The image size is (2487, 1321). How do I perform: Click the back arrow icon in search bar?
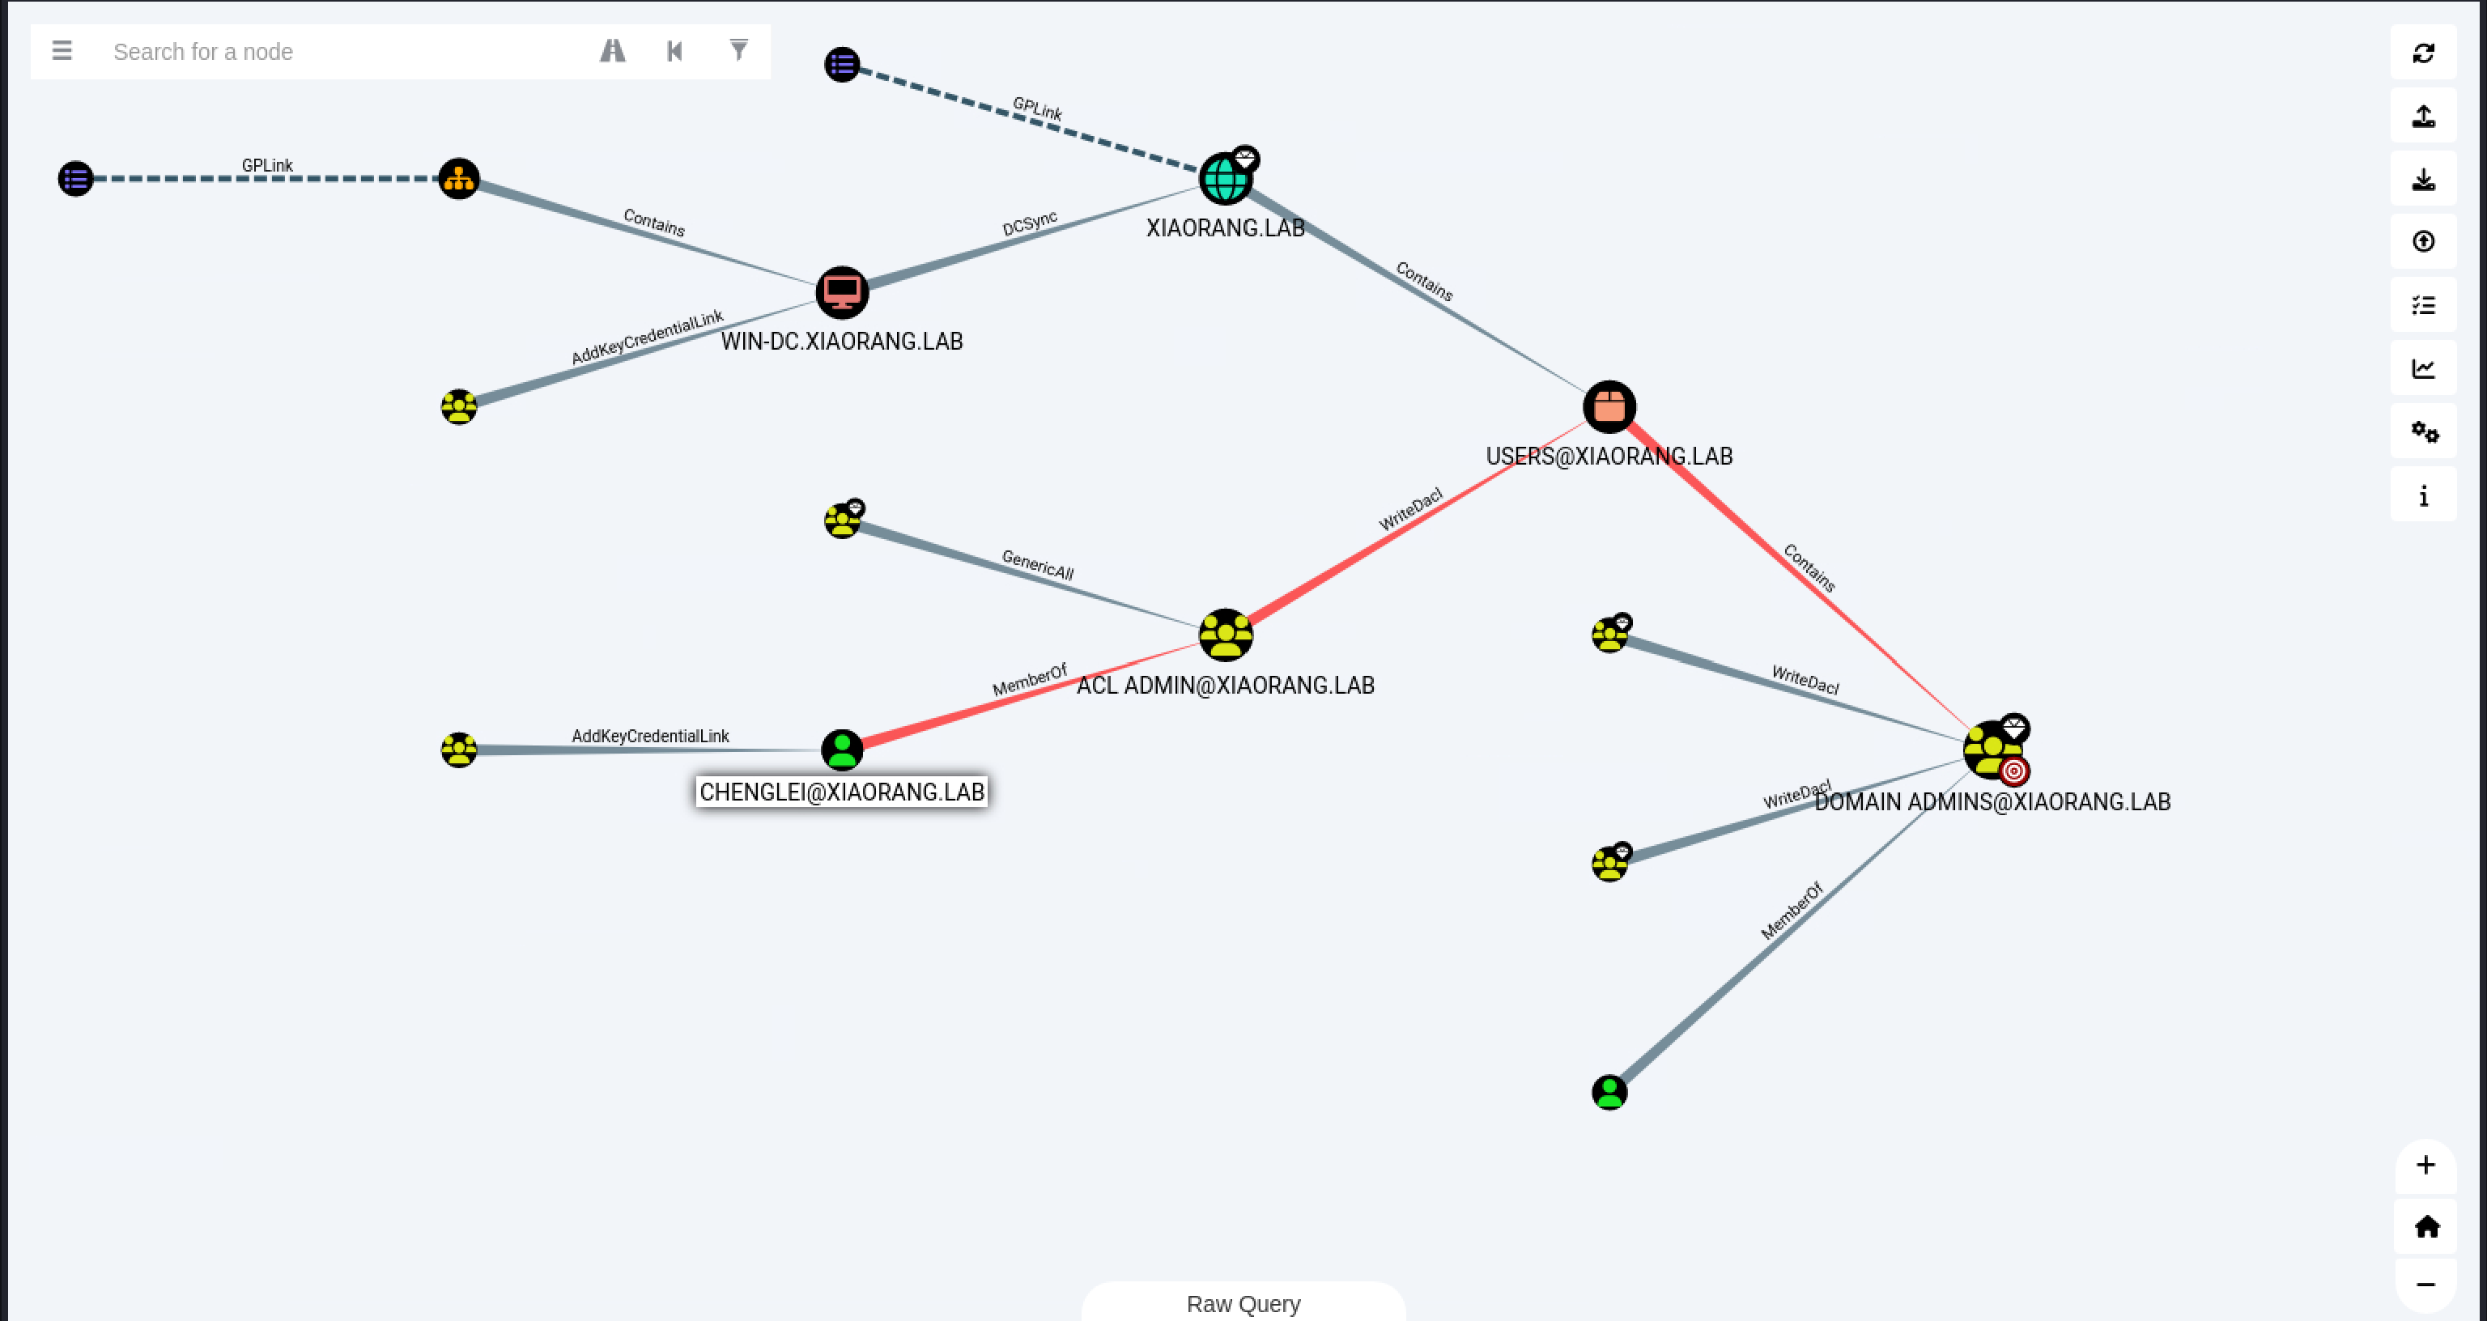pyautogui.click(x=675, y=51)
